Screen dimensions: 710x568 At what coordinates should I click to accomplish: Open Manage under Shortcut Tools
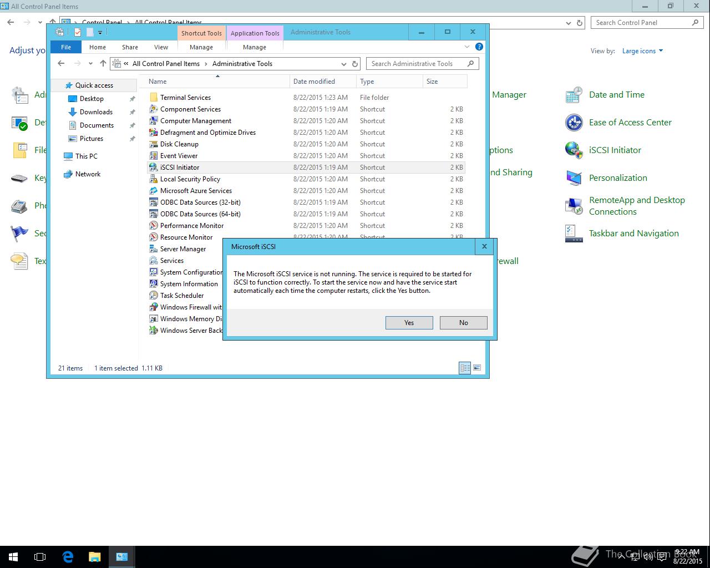(201, 47)
